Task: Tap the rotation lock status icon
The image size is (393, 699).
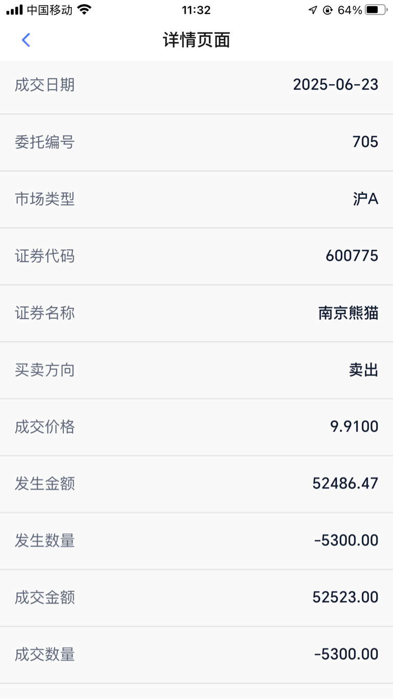Action: click(x=327, y=10)
